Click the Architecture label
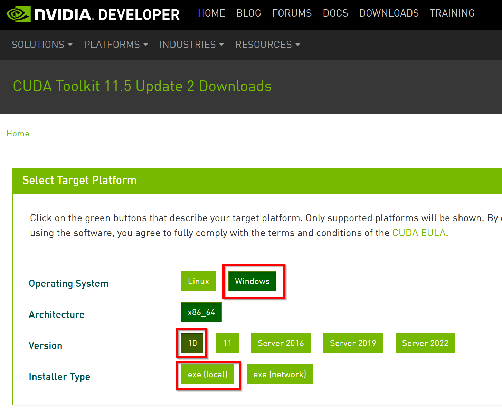This screenshot has height=409, width=502. [57, 314]
